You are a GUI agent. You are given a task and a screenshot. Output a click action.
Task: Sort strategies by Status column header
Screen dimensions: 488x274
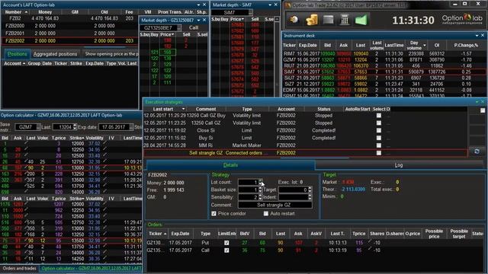323,109
